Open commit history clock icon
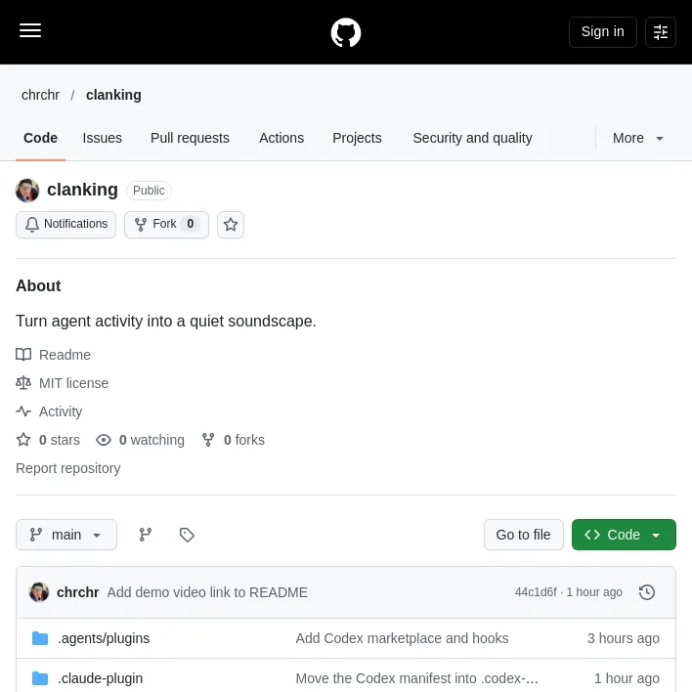The image size is (692, 692). pyautogui.click(x=646, y=592)
